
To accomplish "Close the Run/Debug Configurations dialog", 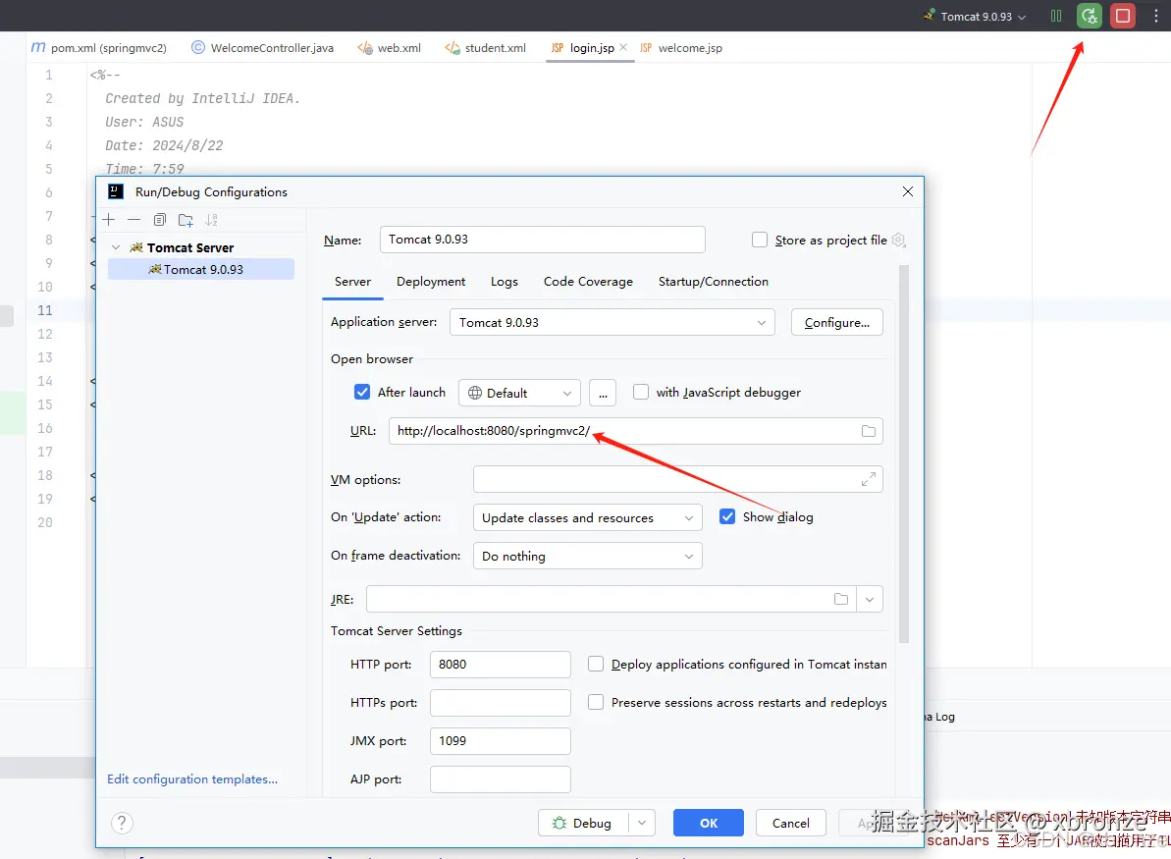I will (907, 192).
